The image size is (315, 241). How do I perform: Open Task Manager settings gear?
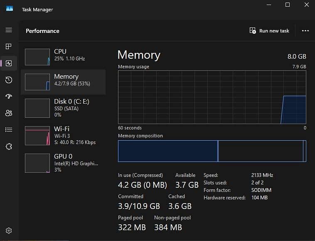coord(9,230)
